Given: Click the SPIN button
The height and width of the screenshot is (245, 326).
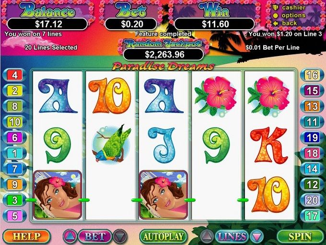Looking at the screenshot, I should coord(300,237).
